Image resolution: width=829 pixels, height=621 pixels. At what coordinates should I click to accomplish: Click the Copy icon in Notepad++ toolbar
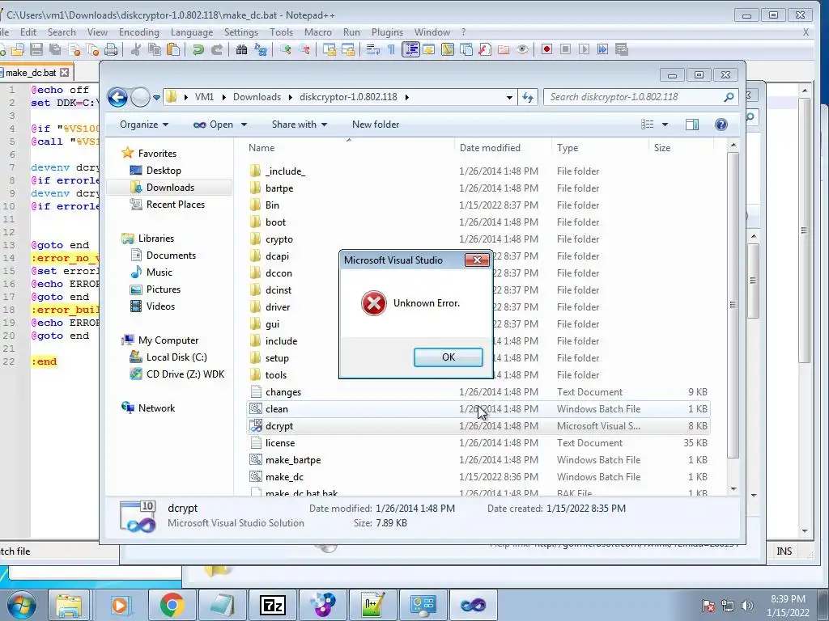pyautogui.click(x=155, y=49)
